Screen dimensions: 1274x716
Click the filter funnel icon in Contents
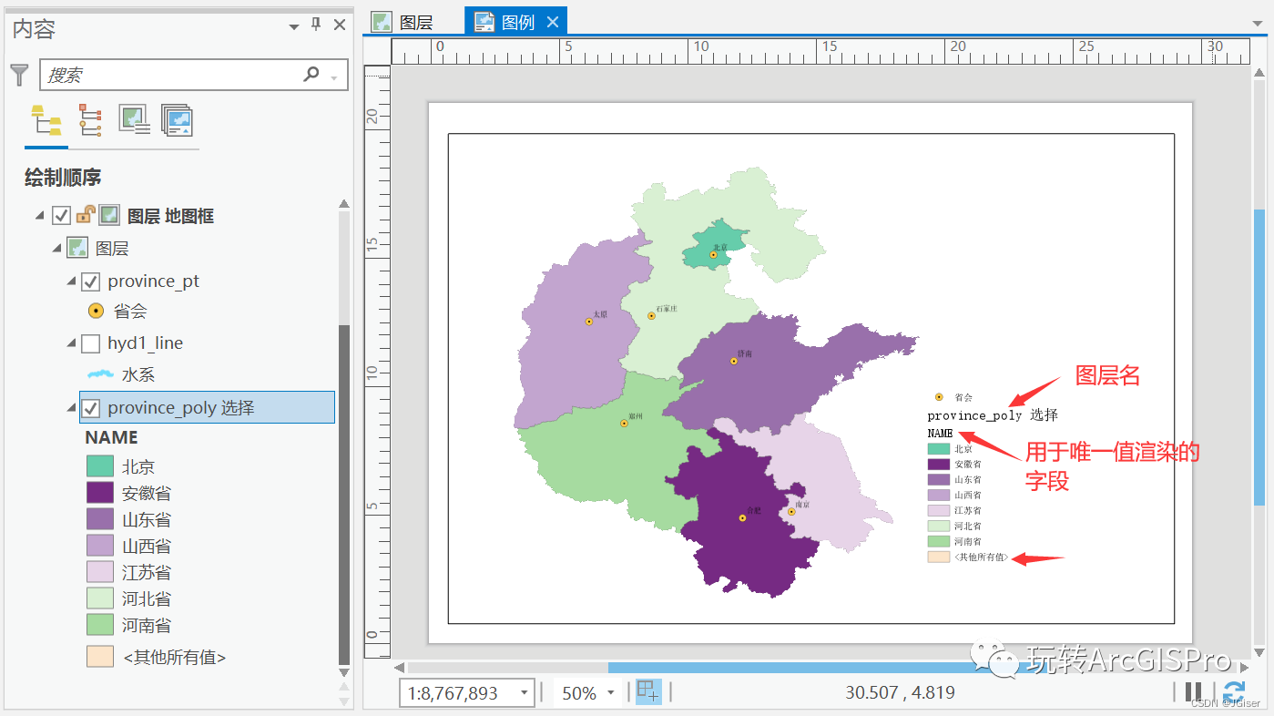pos(19,76)
